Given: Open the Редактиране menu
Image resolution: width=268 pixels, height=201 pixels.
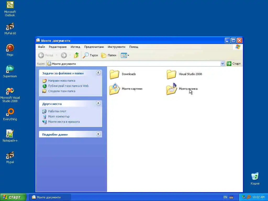Looking at the screenshot, I should (58, 47).
